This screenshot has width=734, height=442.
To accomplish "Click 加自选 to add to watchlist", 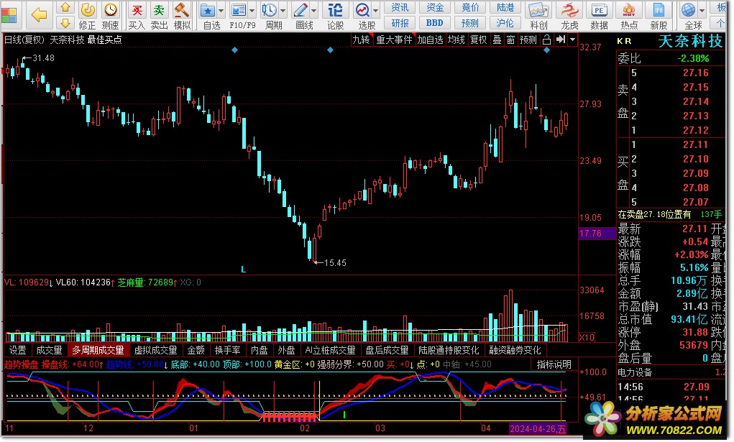I will coord(430,40).
